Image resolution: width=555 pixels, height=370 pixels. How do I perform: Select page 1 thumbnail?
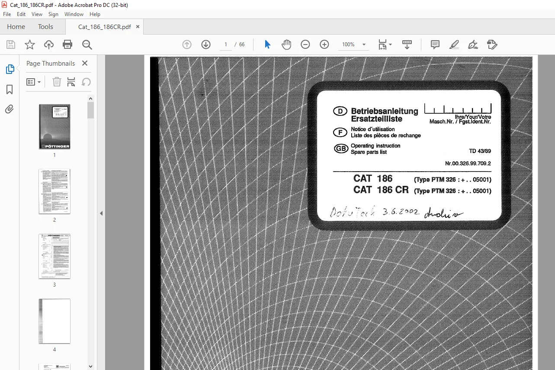(x=55, y=127)
